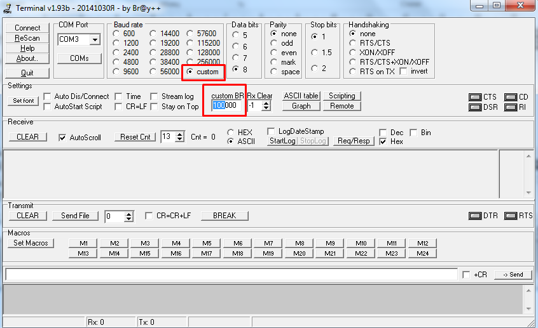Click the DSR indicator LED
This screenshot has height=328, width=538.
pyautogui.click(x=475, y=107)
